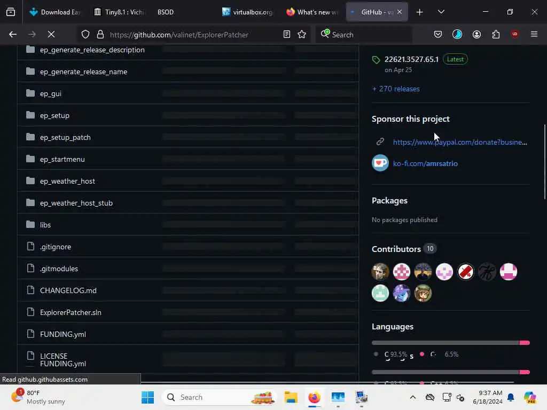Open ep_setup folder
Screen dimensions: 547x410
coord(54,116)
